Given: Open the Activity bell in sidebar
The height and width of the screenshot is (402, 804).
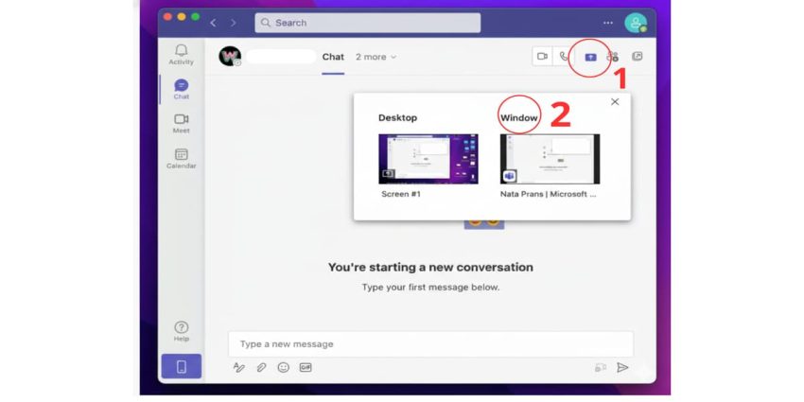Looking at the screenshot, I should tap(181, 54).
